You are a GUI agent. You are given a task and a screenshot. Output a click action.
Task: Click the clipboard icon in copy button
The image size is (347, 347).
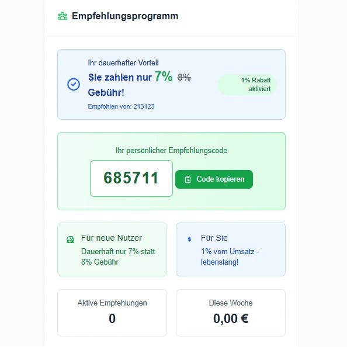coord(188,179)
